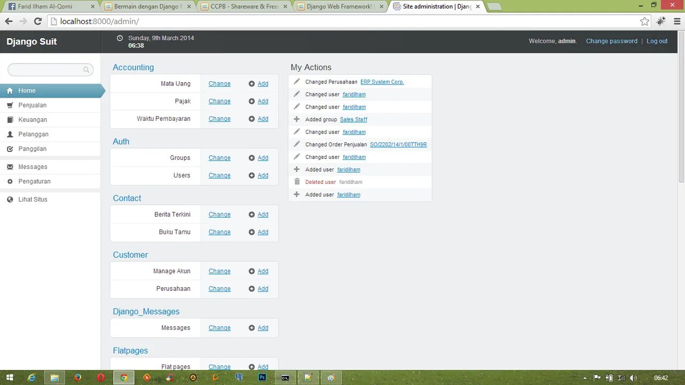The image size is (685, 385).
Task: Click Change for Pajak
Action: point(219,102)
